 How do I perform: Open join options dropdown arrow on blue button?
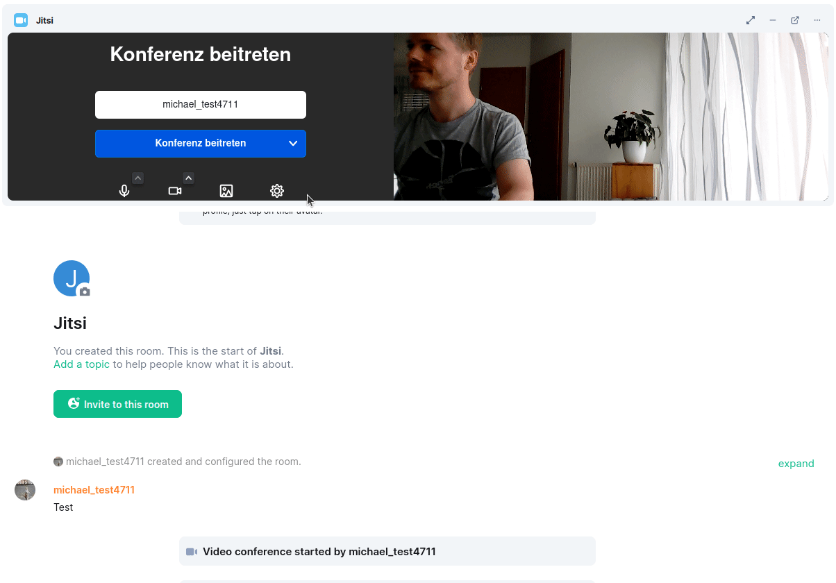293,144
